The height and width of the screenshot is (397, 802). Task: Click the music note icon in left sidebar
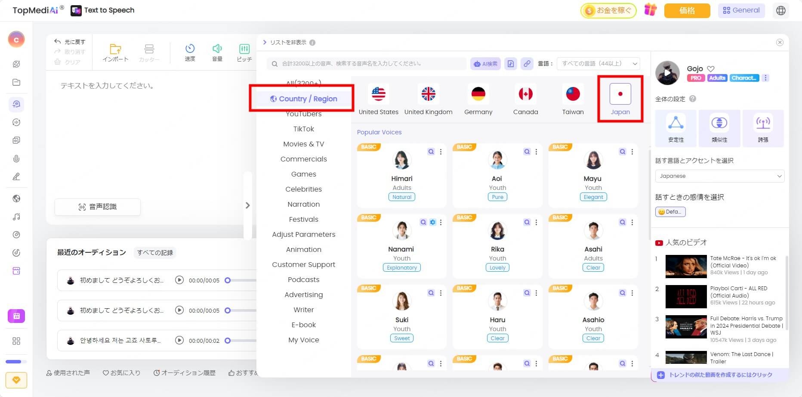click(16, 217)
